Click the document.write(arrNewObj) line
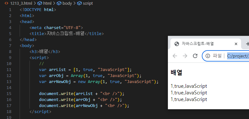Image resolution: width=249 pixels, height=119 pixels. tap(84, 105)
